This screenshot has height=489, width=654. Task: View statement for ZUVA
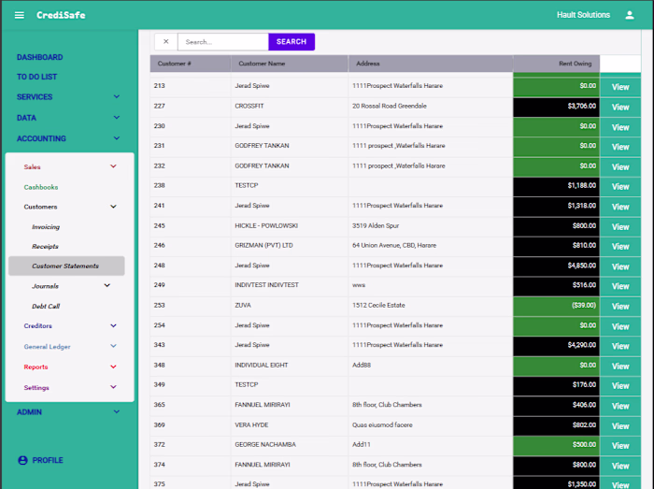pos(620,307)
